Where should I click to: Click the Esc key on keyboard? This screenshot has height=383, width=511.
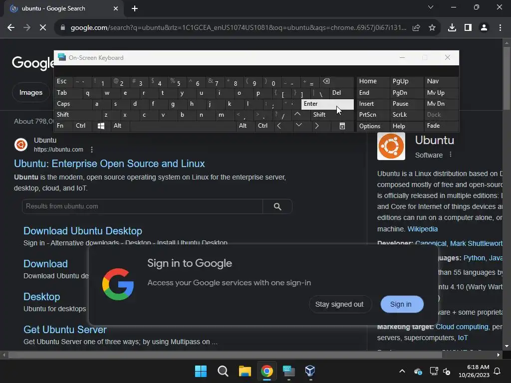pyautogui.click(x=63, y=81)
